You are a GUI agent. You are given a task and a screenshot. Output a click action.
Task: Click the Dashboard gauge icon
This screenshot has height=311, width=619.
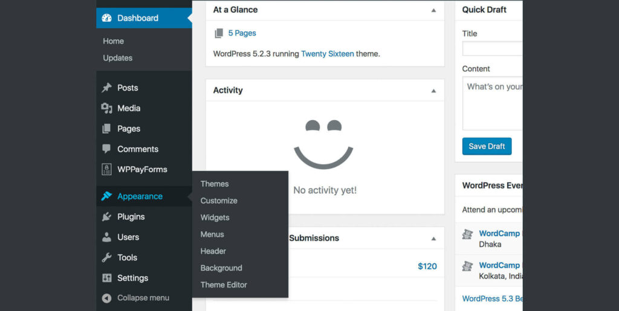(106, 18)
